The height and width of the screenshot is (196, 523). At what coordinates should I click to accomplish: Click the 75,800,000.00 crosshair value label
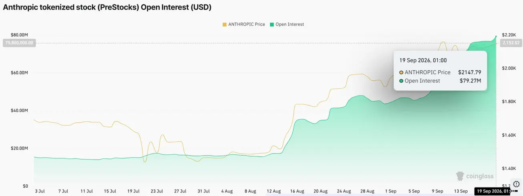tap(19, 43)
